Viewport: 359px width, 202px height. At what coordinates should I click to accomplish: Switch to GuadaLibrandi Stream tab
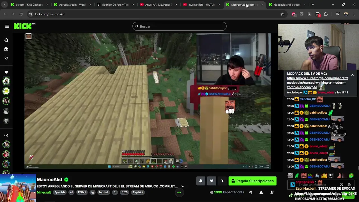[x=287, y=5]
